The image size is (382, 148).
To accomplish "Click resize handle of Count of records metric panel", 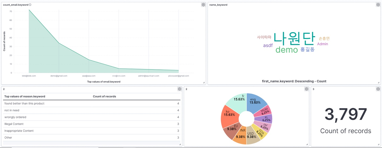I will click(379, 144).
